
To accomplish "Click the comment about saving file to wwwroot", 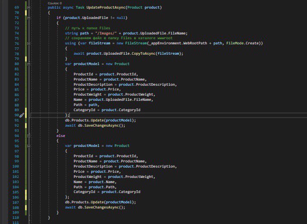I will coord(119,38).
